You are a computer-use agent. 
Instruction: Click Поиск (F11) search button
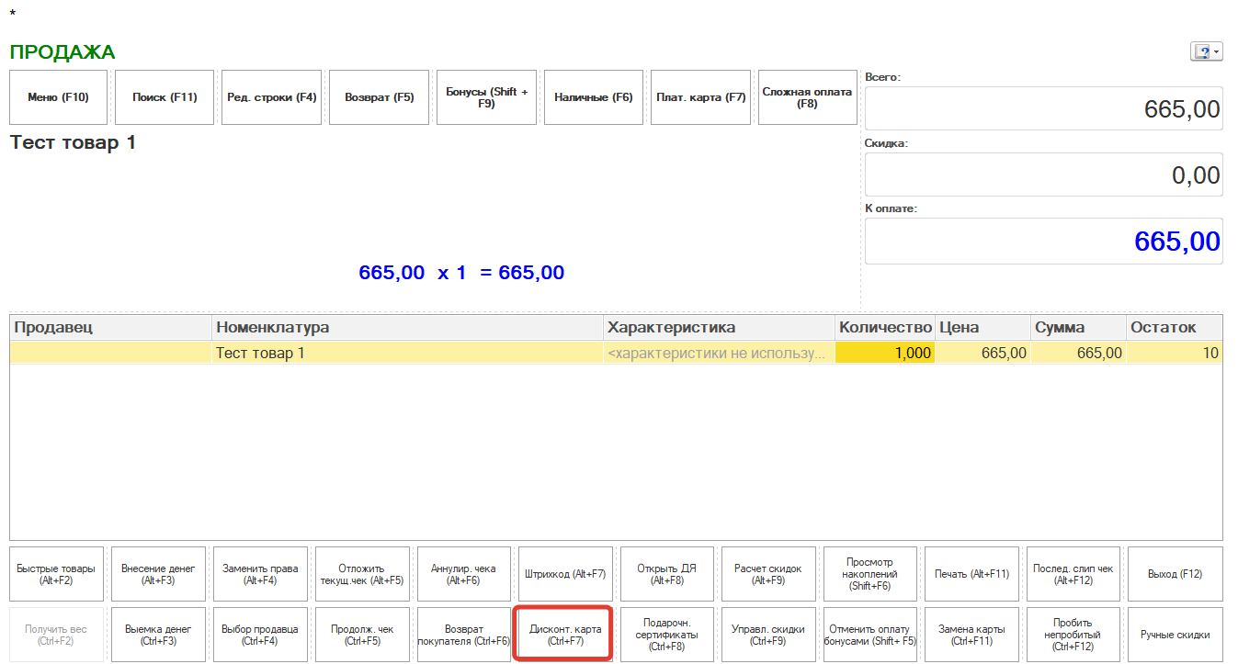165,97
